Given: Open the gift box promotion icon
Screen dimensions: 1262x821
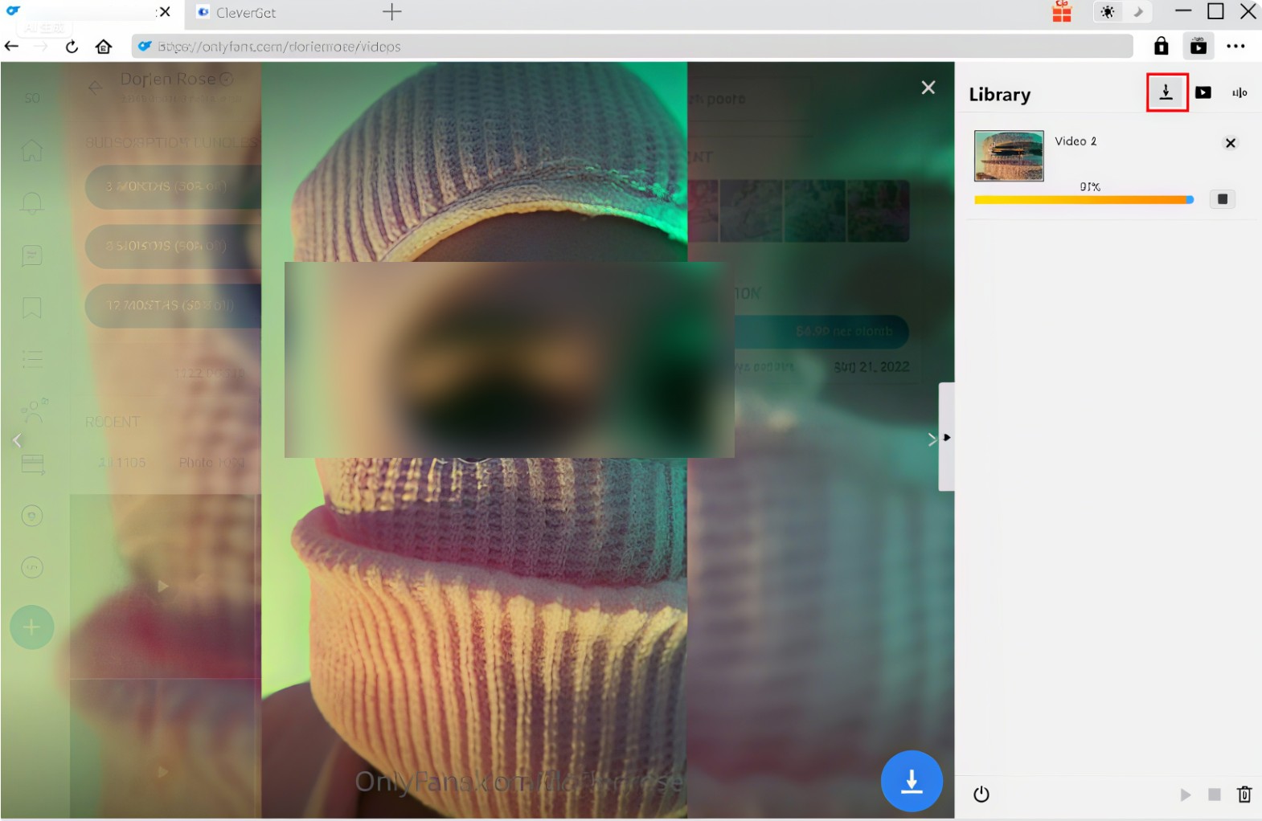Looking at the screenshot, I should [x=1062, y=12].
